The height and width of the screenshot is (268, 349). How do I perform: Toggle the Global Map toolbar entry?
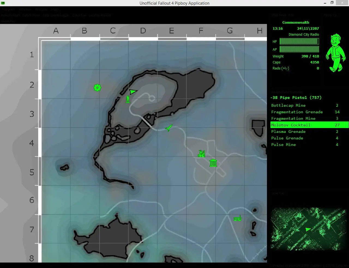[x=79, y=15]
